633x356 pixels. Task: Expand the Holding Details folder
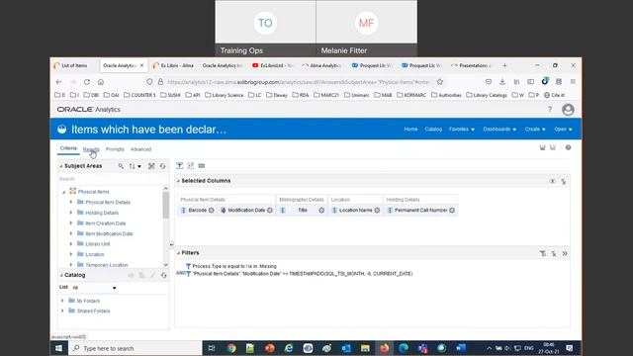click(x=71, y=213)
